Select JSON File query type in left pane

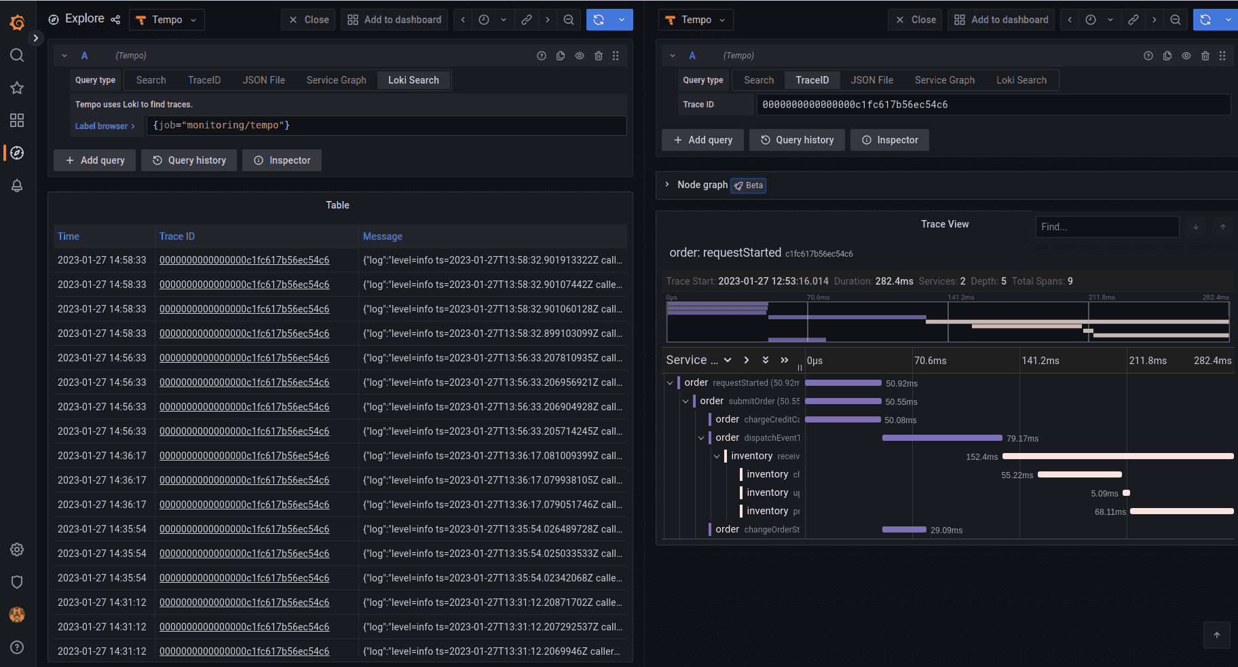point(264,80)
